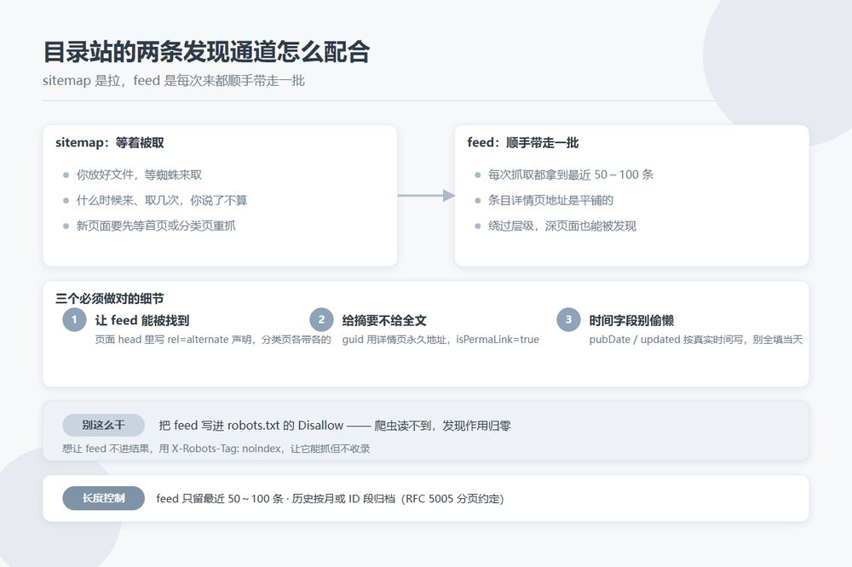The image size is (852, 567).
Task: Select subtitle sitemap 是拉，feed 是每次来都顺手带走一批
Action: [x=174, y=81]
